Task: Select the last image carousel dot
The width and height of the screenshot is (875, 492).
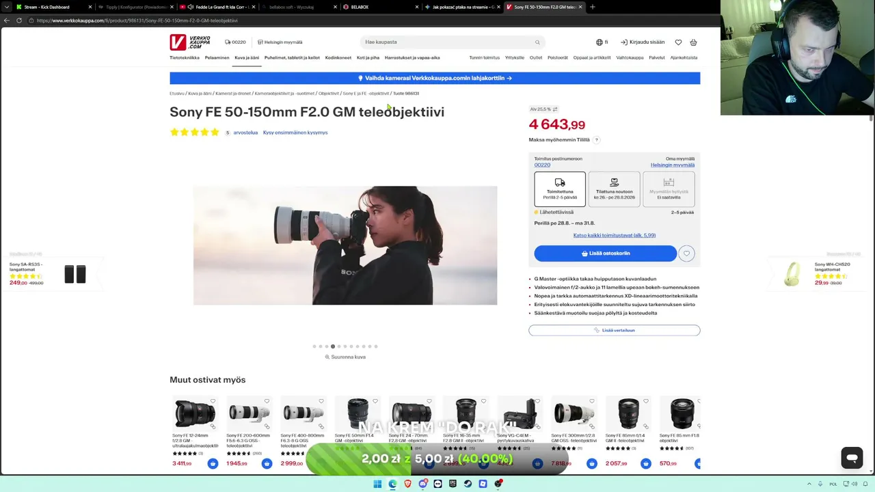Action: click(376, 346)
